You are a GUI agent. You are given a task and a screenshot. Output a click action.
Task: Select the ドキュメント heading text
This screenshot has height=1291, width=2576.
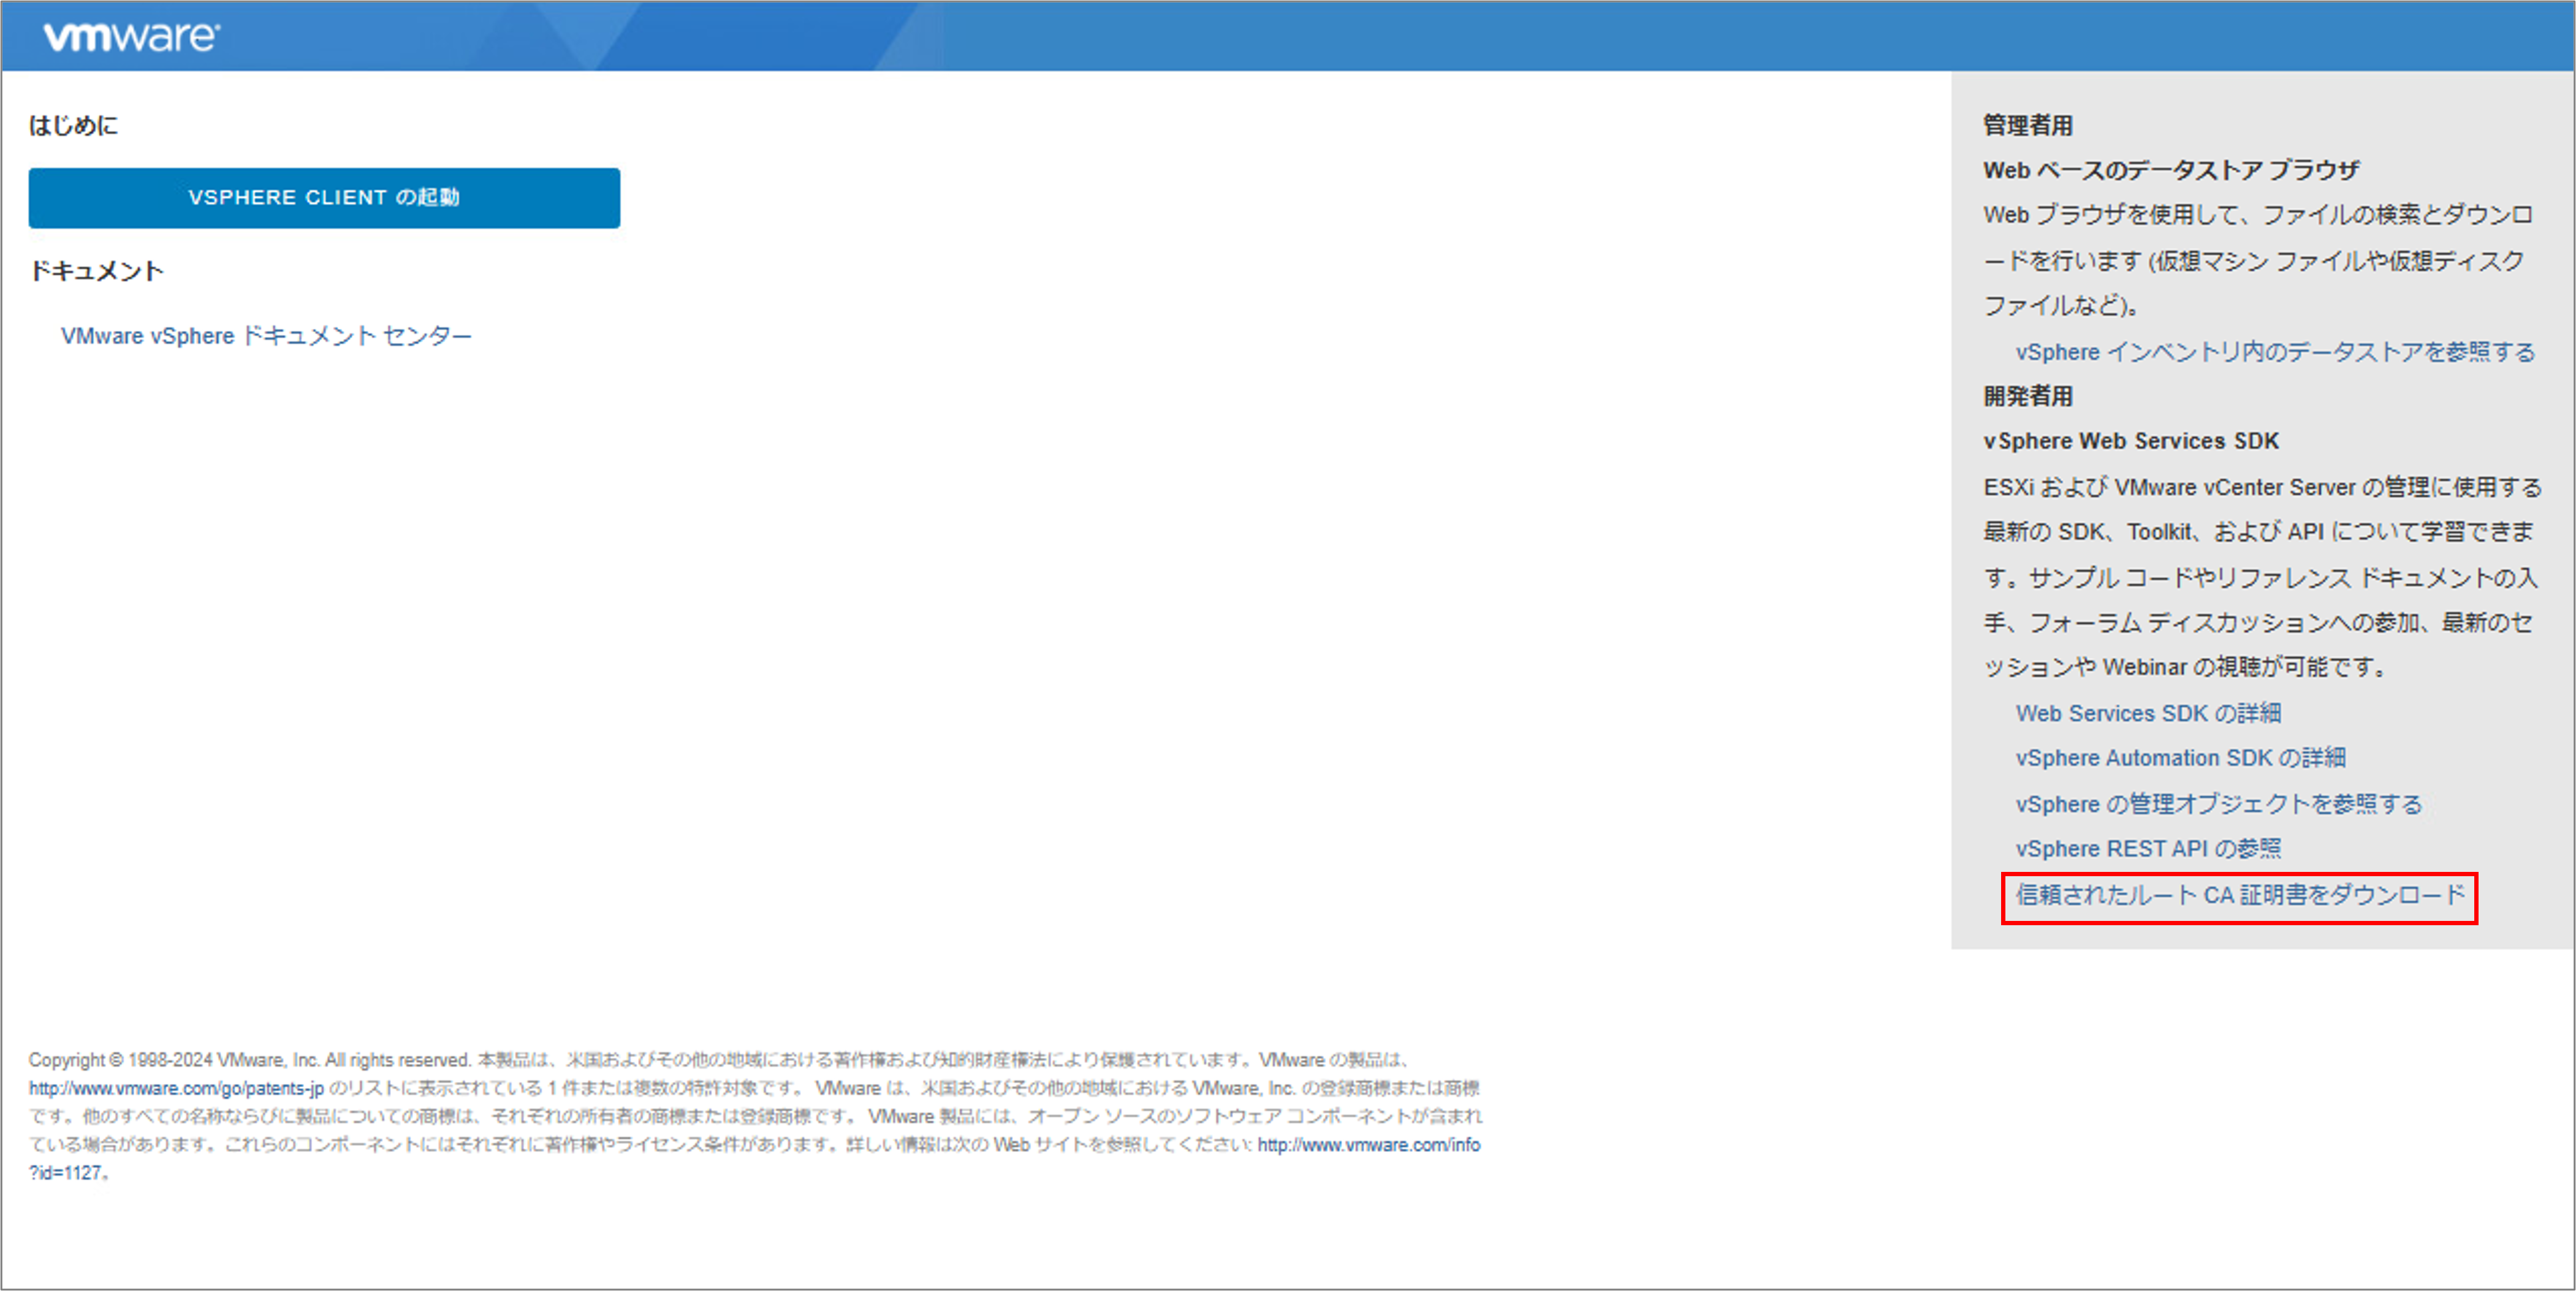coord(96,271)
